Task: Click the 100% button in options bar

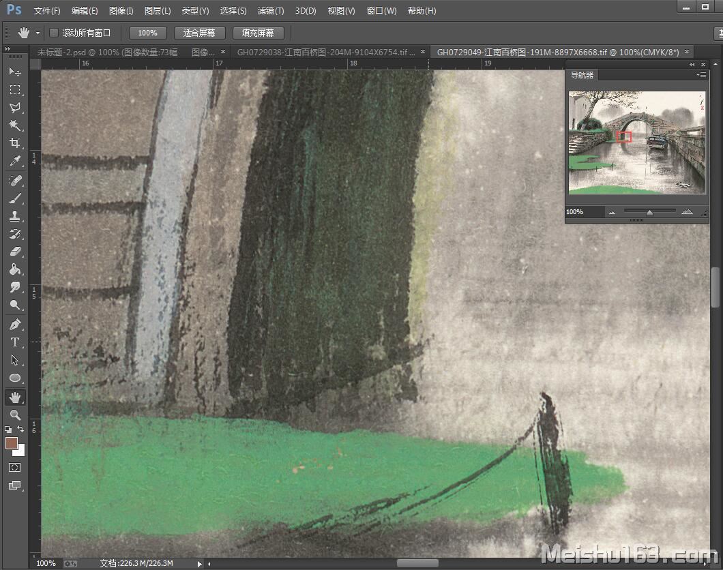Action: click(x=147, y=33)
